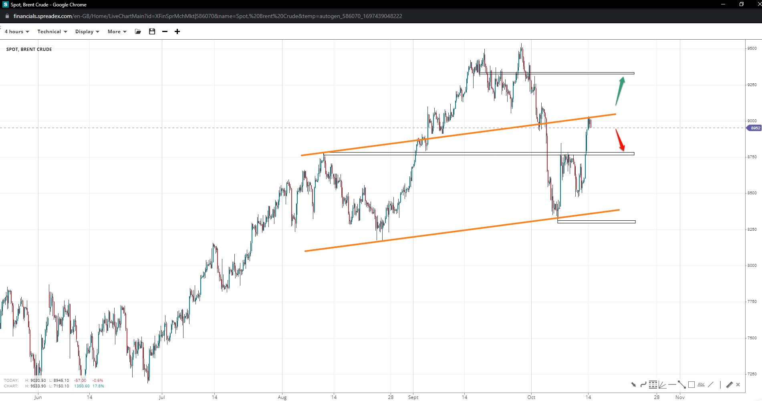The height and width of the screenshot is (401, 762).
Task: Zoom in using the plus button
Action: (177, 32)
